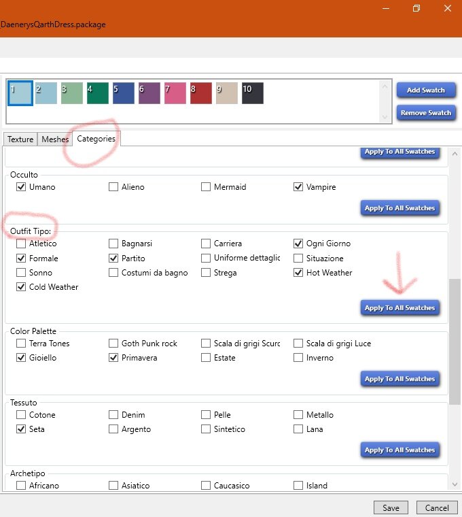The height and width of the screenshot is (517, 462).
Task: Click the Cancel button
Action: 437,507
